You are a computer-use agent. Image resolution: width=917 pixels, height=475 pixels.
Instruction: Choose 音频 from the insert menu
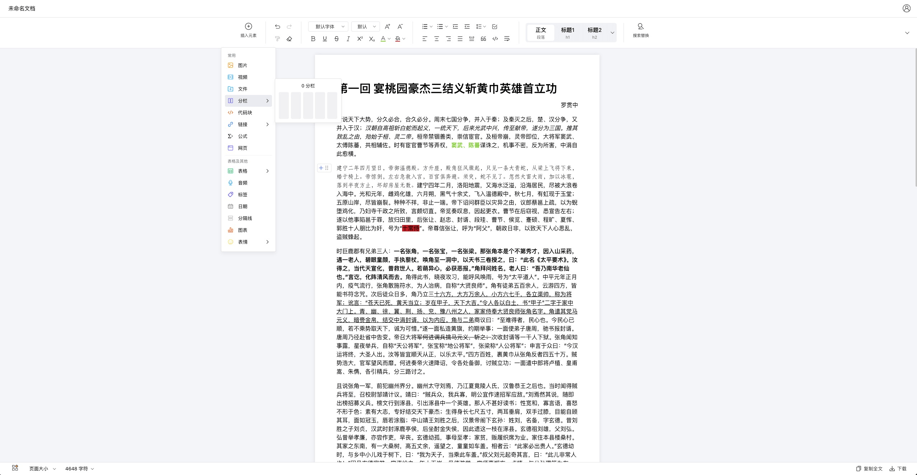248,183
